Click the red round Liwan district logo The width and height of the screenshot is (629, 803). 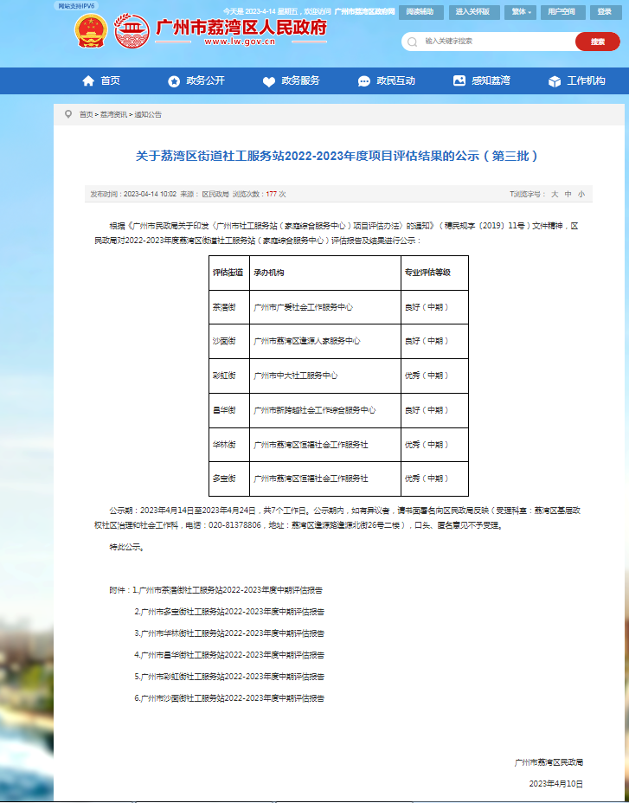coord(132,31)
